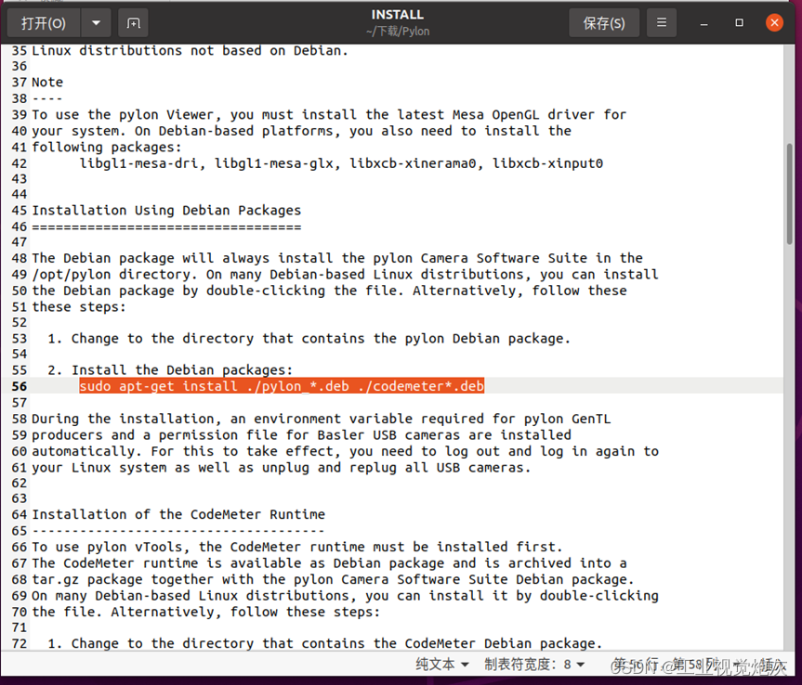The image size is (802, 685).
Task: Maximize the INSTALL editor window
Action: [x=739, y=23]
